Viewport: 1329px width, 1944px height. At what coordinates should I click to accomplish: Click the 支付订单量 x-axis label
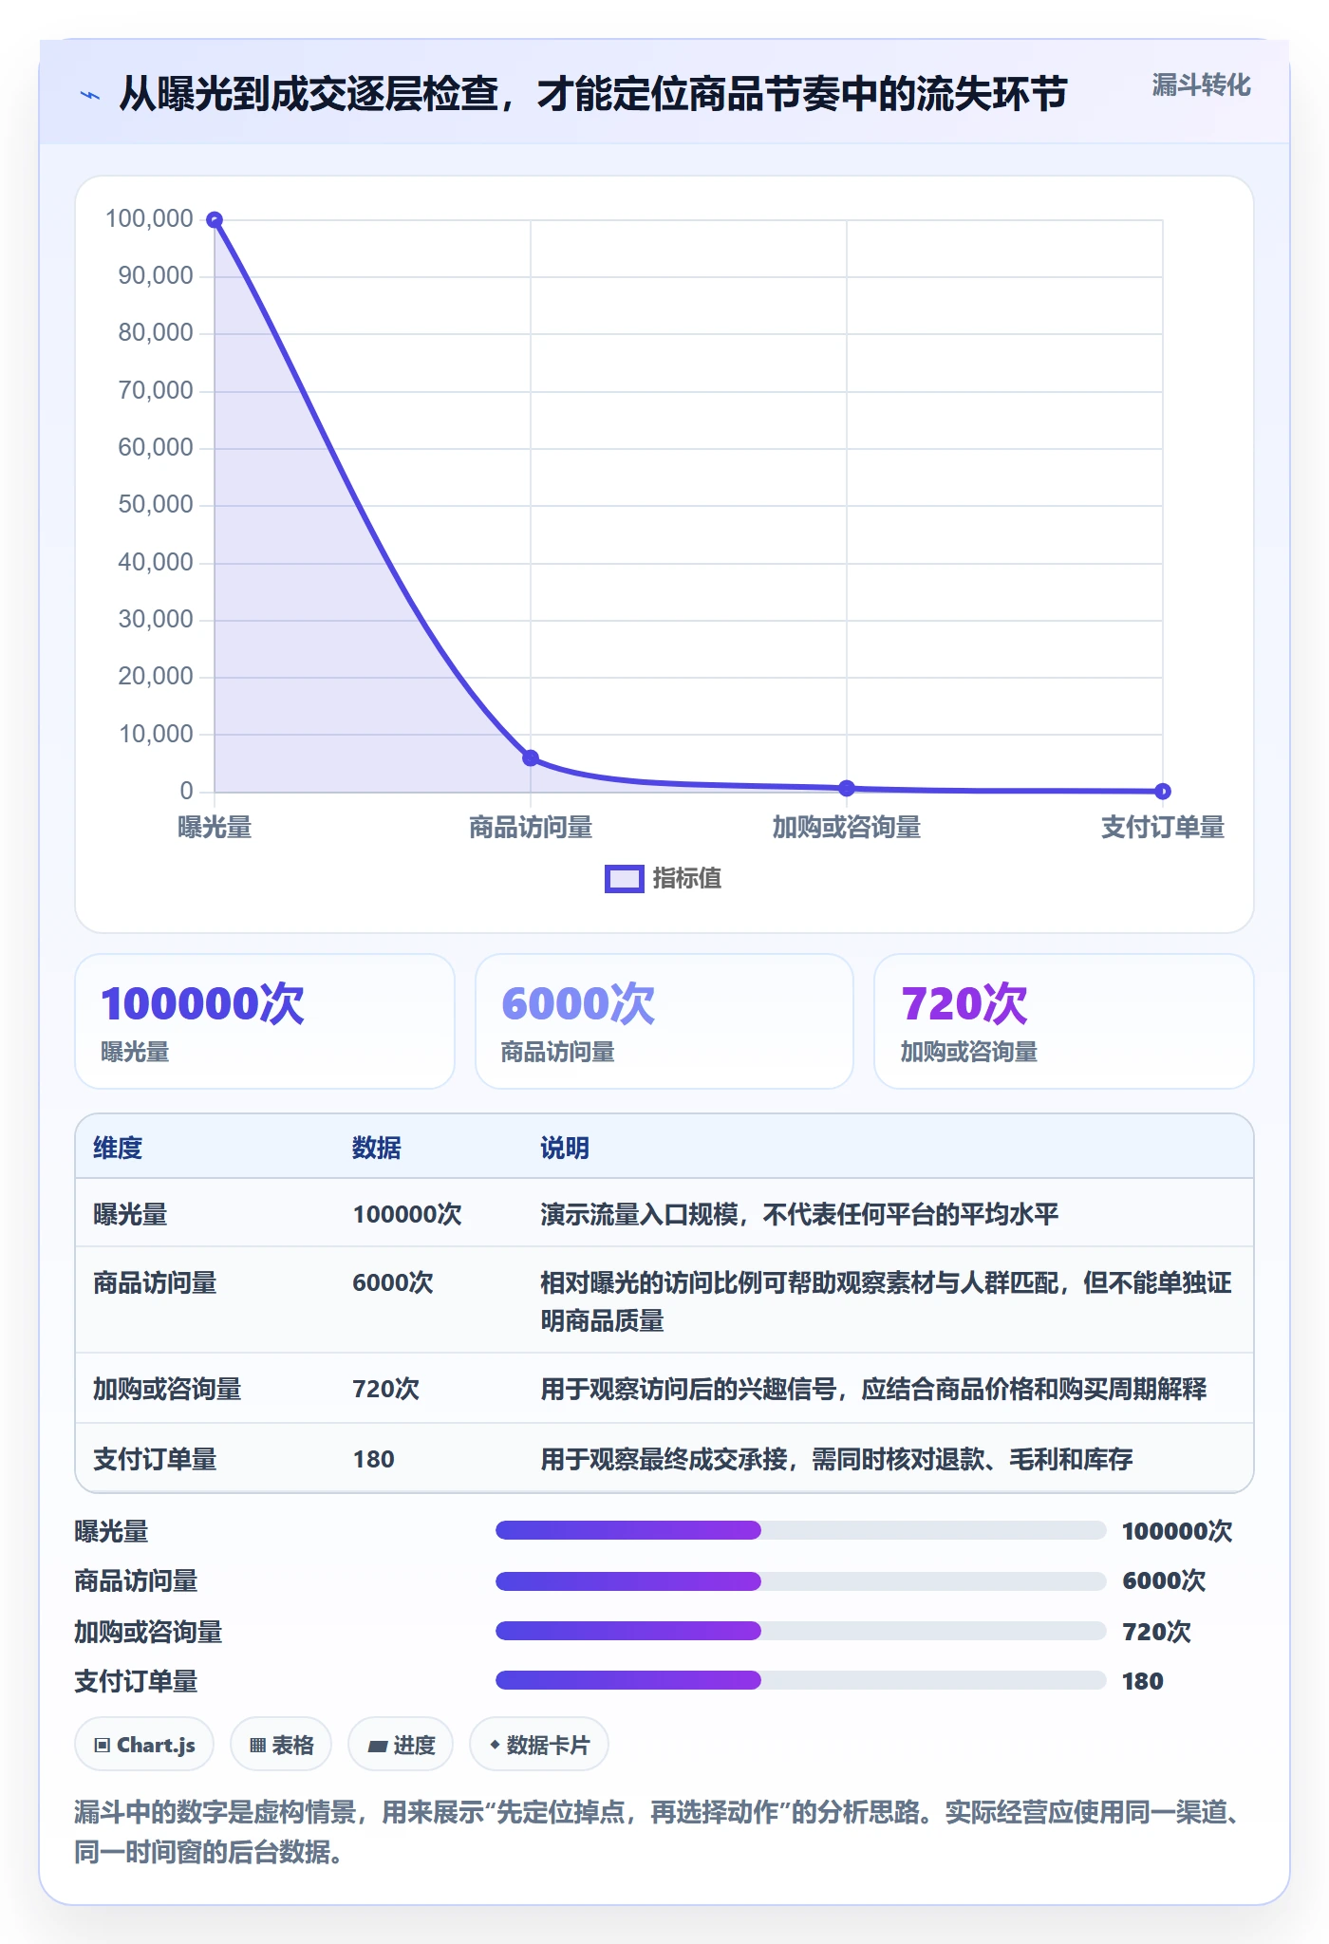click(x=1163, y=828)
